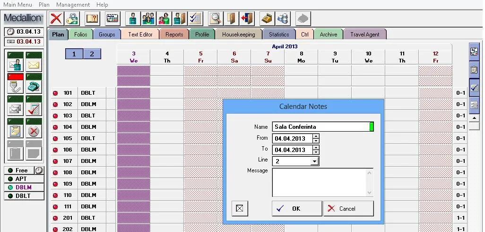The image size is (485, 232).
Task: Switch to the Folios tab
Action: coord(81,35)
